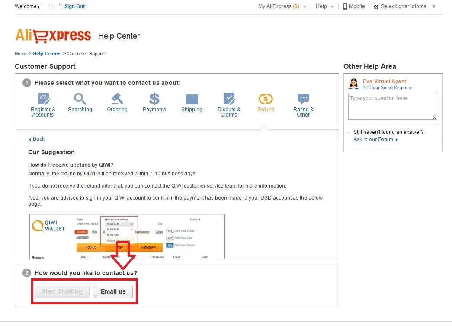Click the Eva Virtual Agent avatar
This screenshot has width=452, height=327.
point(354,84)
